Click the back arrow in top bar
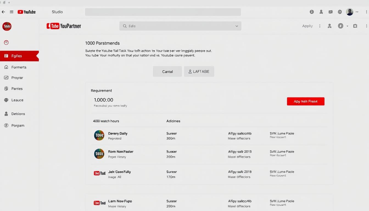The width and height of the screenshot is (369, 211). pos(3,12)
